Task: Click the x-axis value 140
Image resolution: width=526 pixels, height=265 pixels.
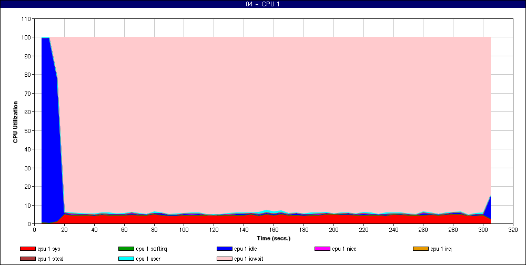Action: tap(244, 230)
